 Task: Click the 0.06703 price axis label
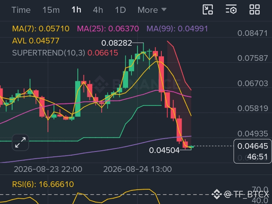click(x=253, y=83)
